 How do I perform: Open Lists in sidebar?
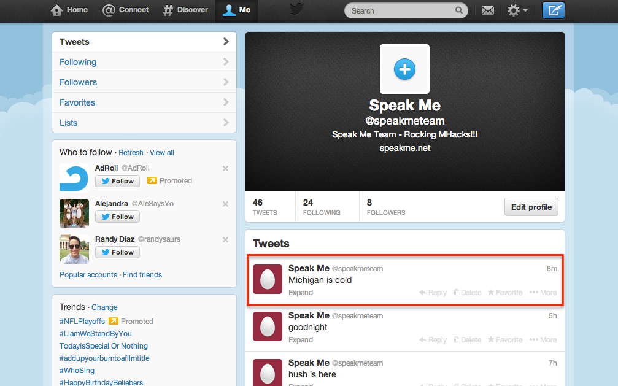point(144,123)
